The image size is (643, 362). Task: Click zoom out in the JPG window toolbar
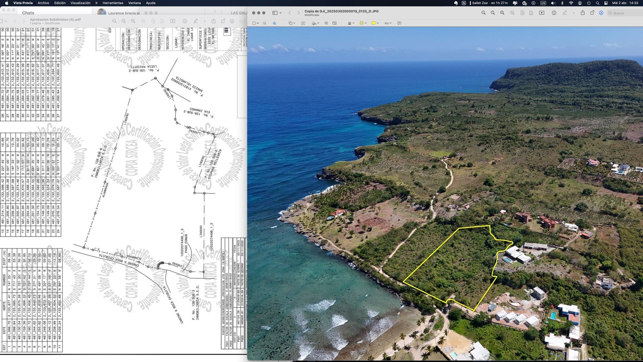pos(483,13)
